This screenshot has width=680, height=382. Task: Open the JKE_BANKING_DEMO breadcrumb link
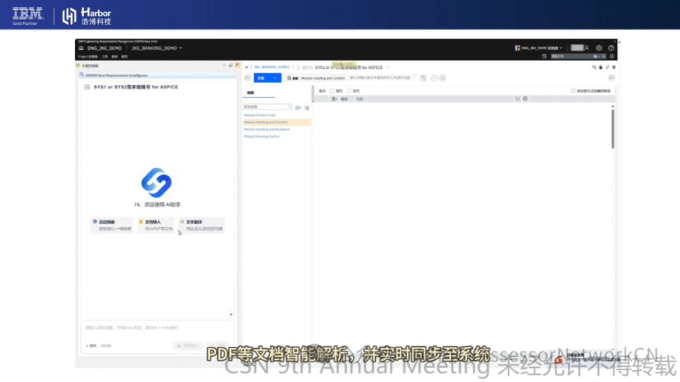click(x=271, y=67)
